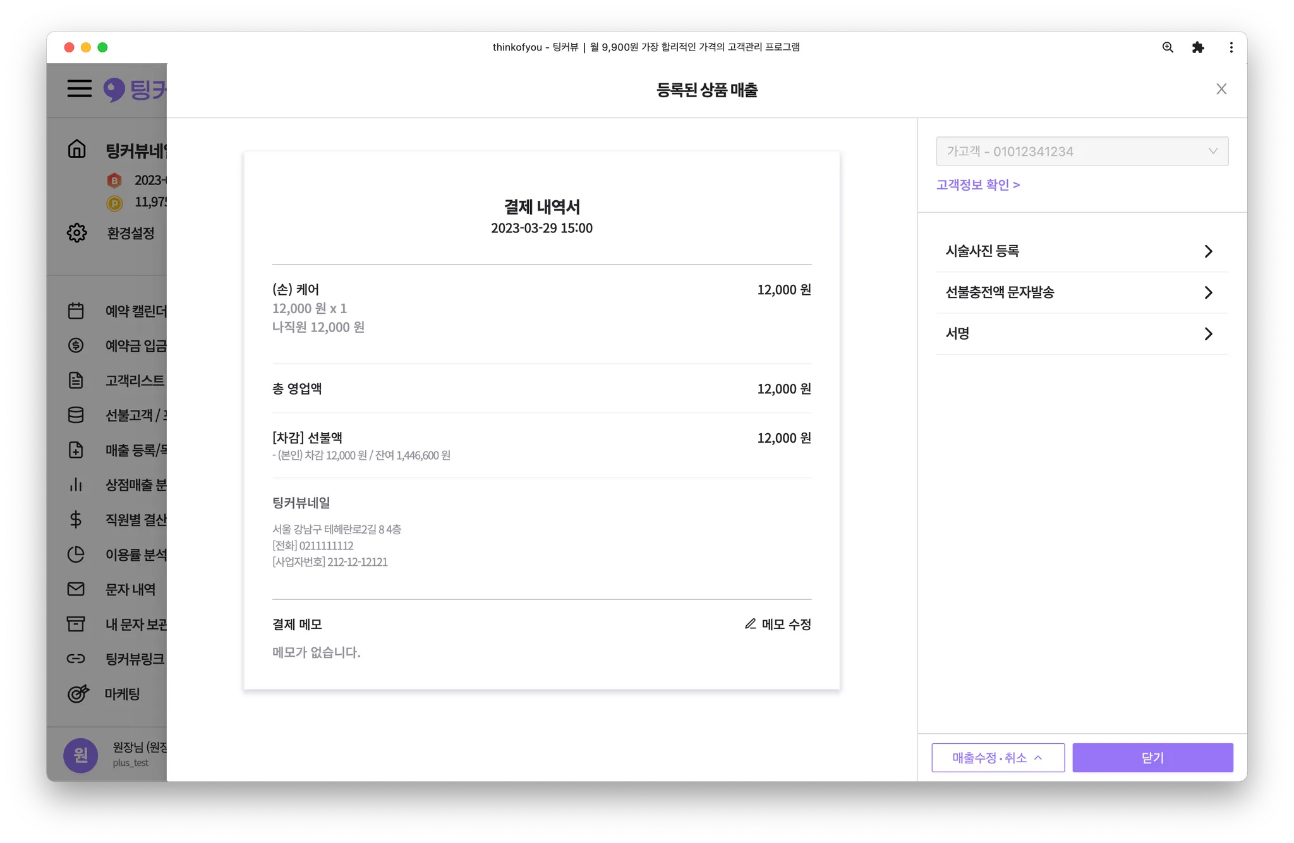This screenshot has height=843, width=1294.
Task: Click the 문자 내역 envelope icon
Action: [x=76, y=589]
